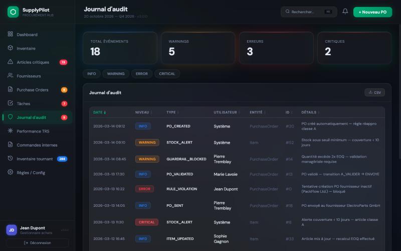Screen dimensions: 401x251
Task: Click the PO_VALIDATED type cell
Action: pyautogui.click(x=180, y=174)
